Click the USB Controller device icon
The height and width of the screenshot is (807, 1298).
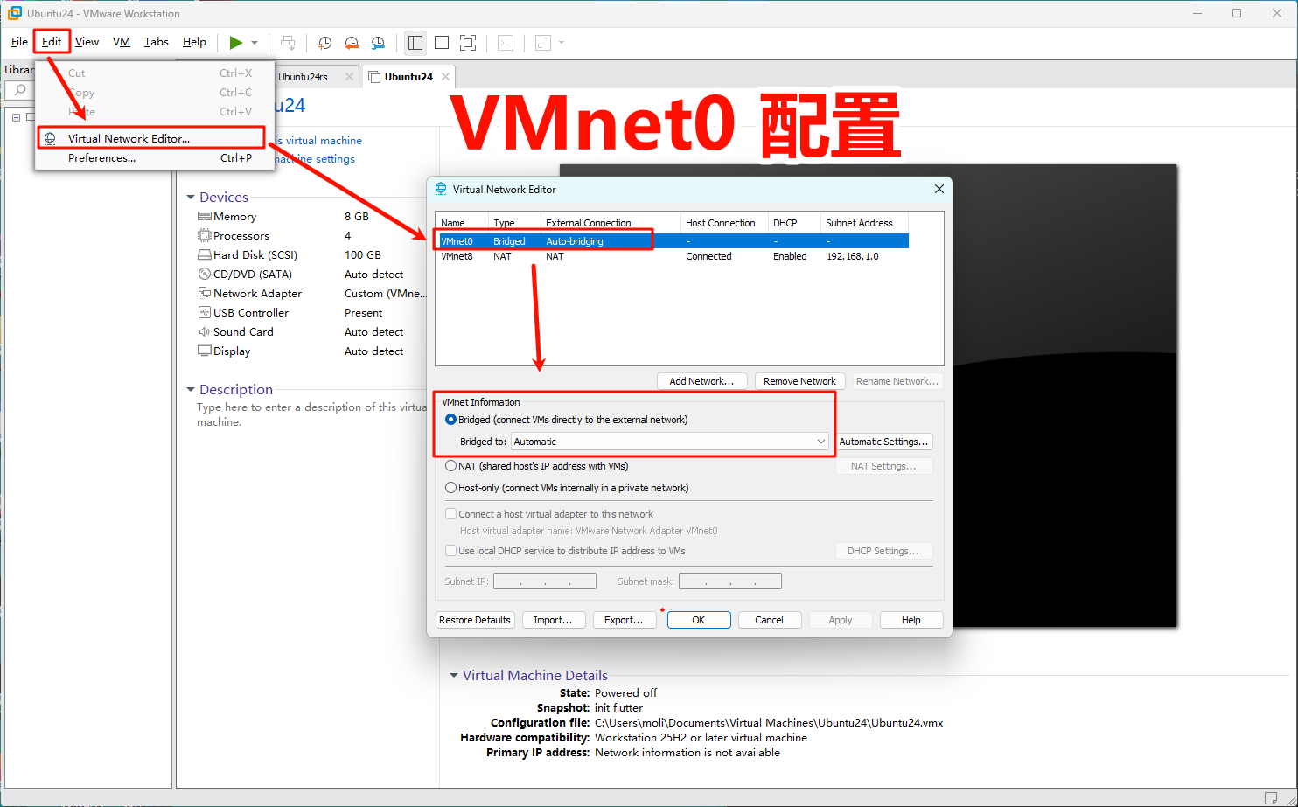pos(205,312)
